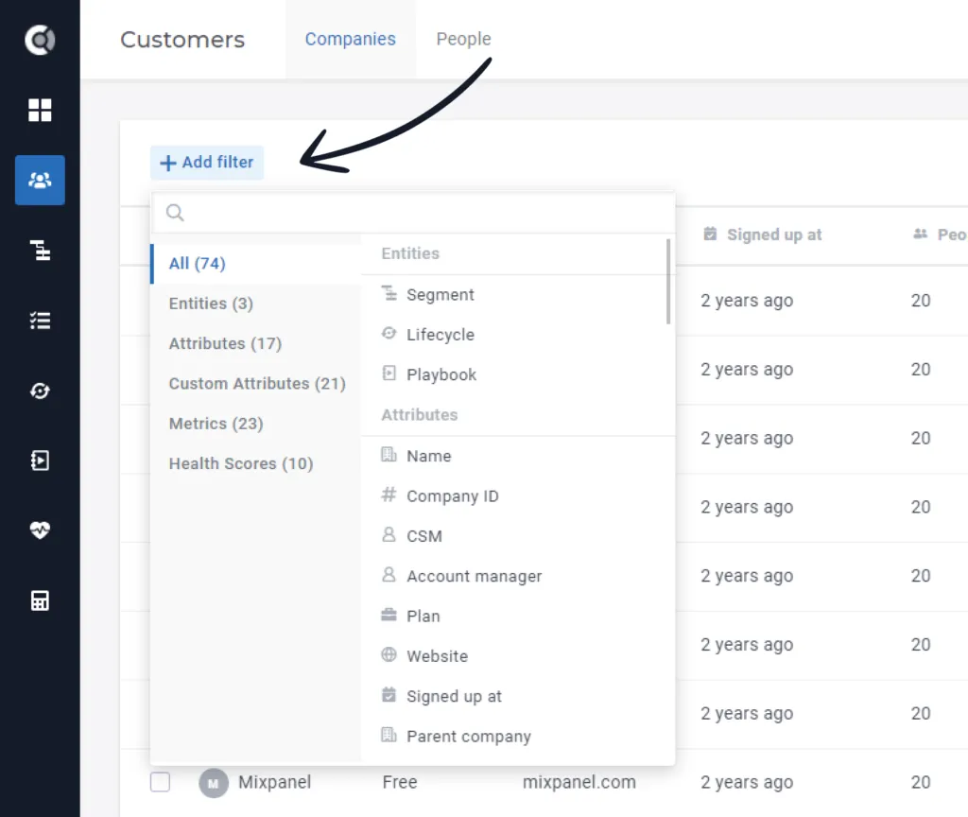The height and width of the screenshot is (817, 968).
Task: Click the Add filter button
Action: pyautogui.click(x=207, y=163)
